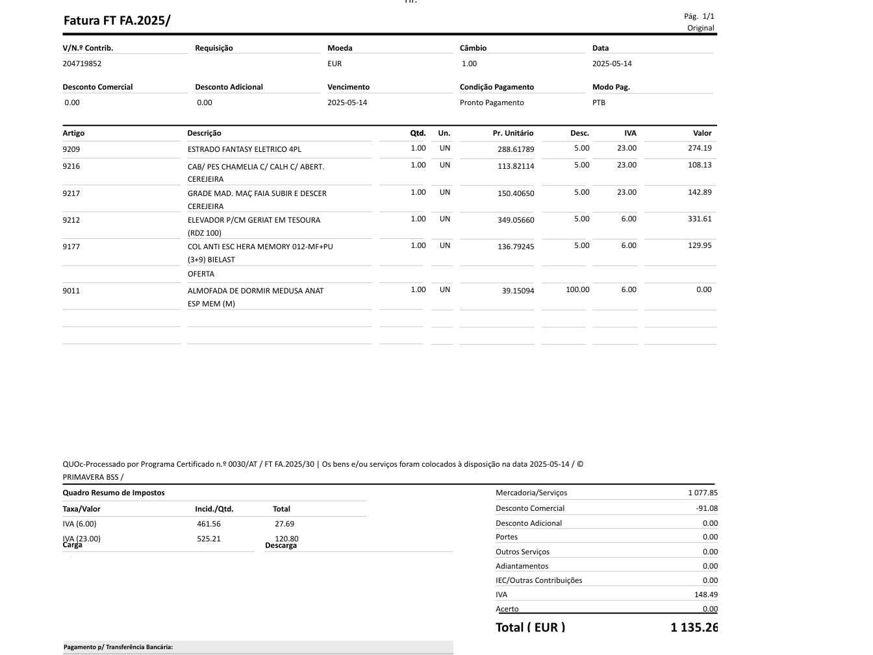873x655 pixels.
Task: Click the 'Descarga' label
Action: pos(281,546)
